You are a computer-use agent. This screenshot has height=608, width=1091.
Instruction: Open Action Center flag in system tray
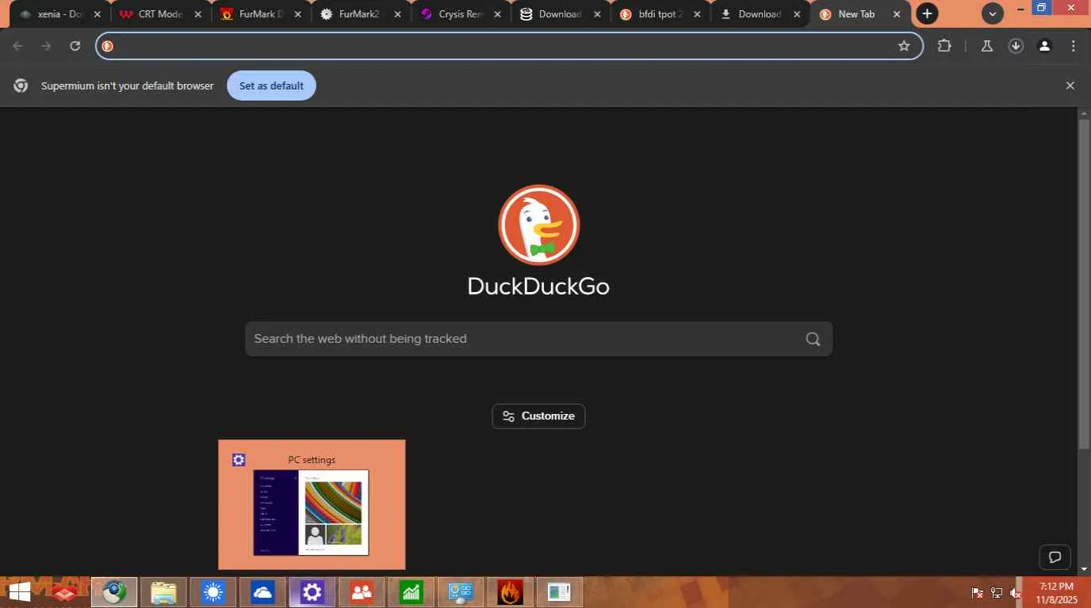pyautogui.click(x=977, y=593)
